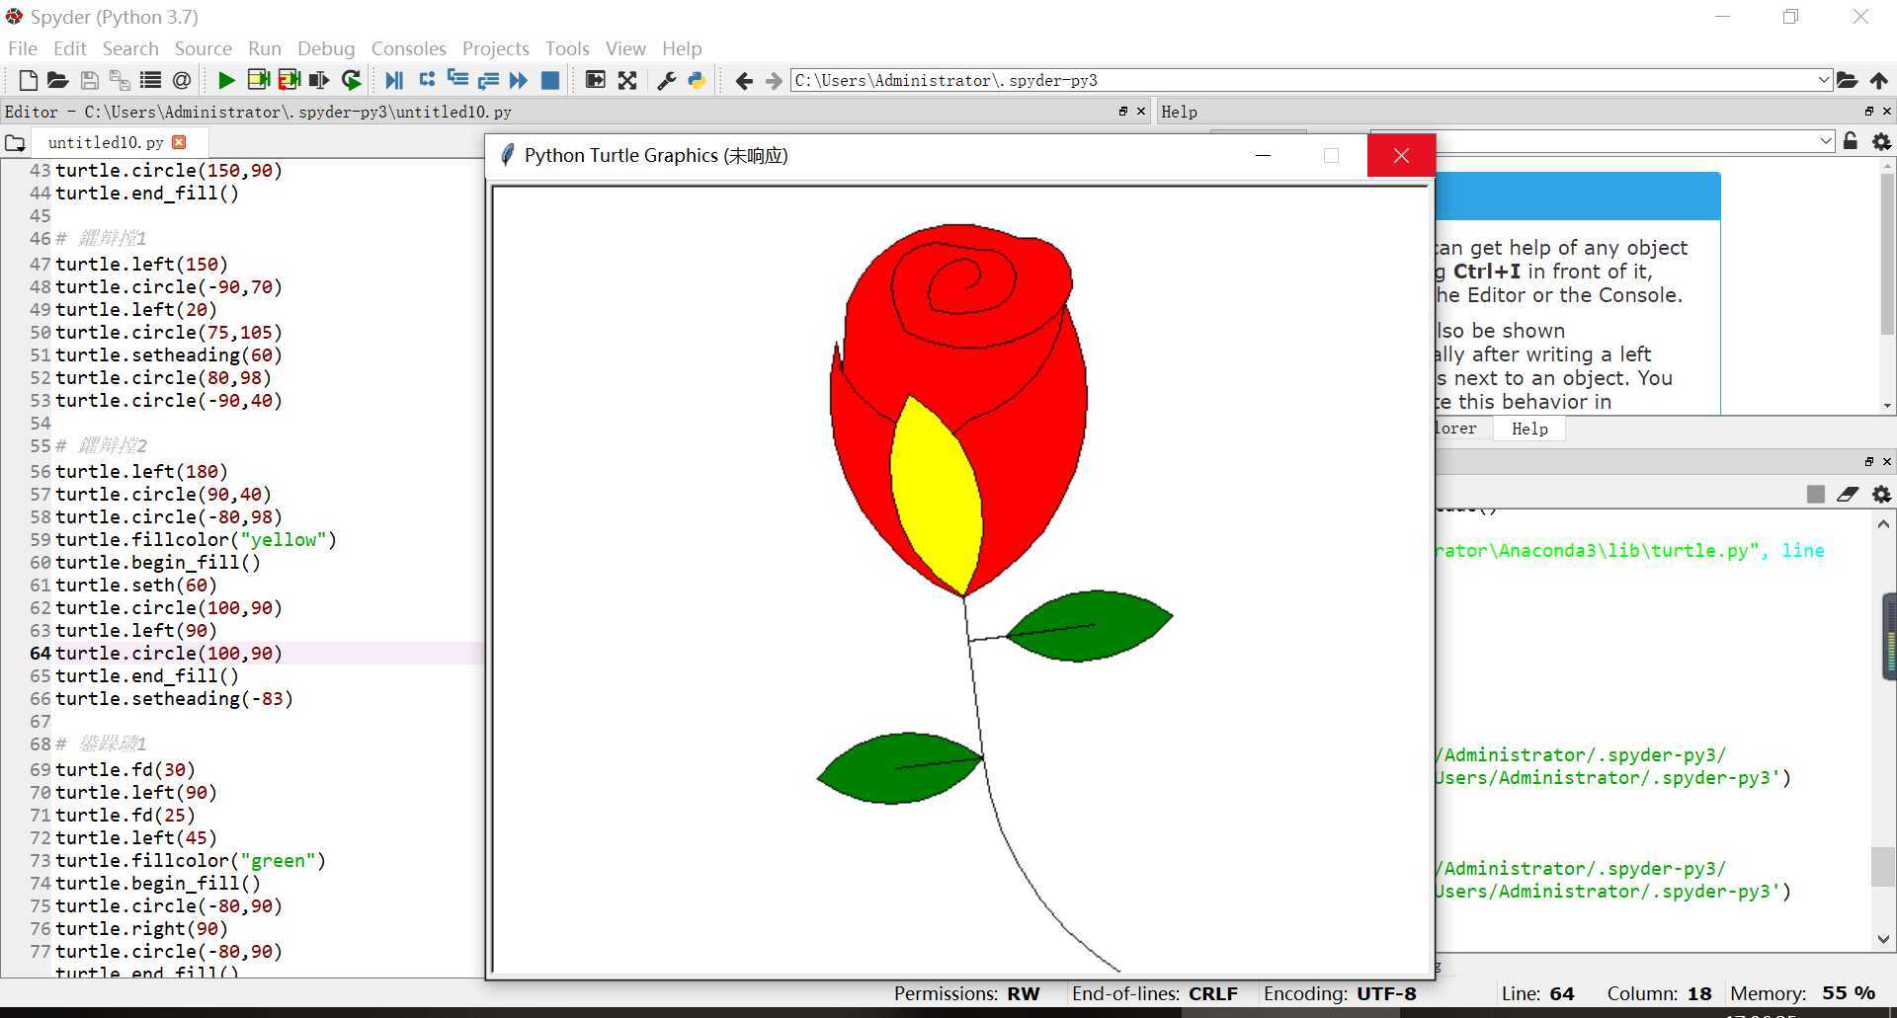Open the file list outline icon
This screenshot has height=1018, width=1897.
tap(150, 80)
